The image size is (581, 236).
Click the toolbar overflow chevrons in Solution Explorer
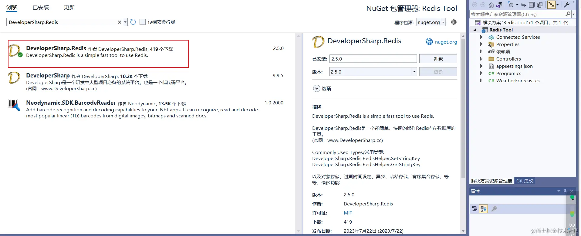click(x=574, y=2)
